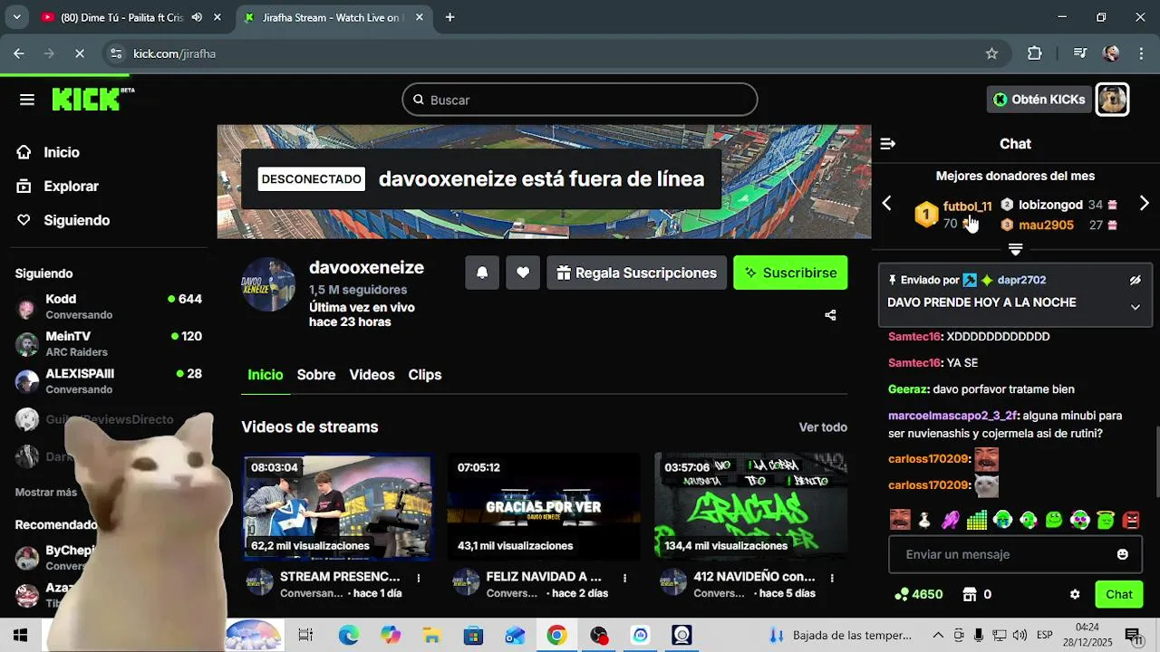Image resolution: width=1160 pixels, height=652 pixels.
Task: Open Kodd channel in following list
Action: [109, 306]
